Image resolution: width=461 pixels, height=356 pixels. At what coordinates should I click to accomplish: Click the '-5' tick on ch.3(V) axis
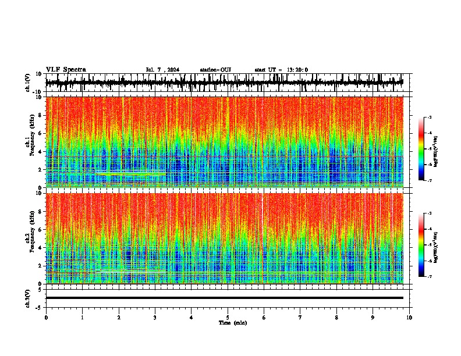point(39,308)
